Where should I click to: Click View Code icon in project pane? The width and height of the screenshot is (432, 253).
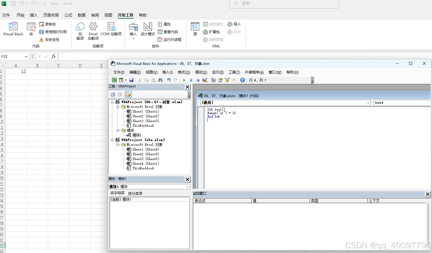click(x=113, y=95)
